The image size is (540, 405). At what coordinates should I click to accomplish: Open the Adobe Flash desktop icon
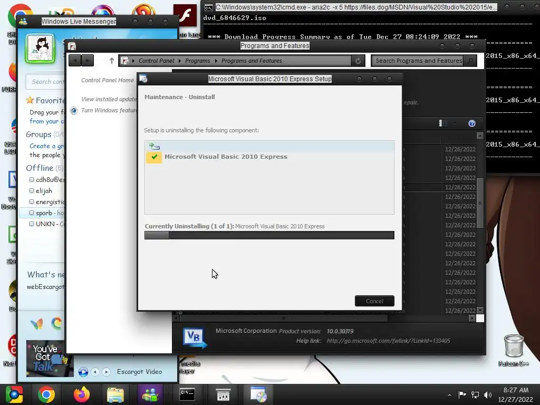pos(185,16)
